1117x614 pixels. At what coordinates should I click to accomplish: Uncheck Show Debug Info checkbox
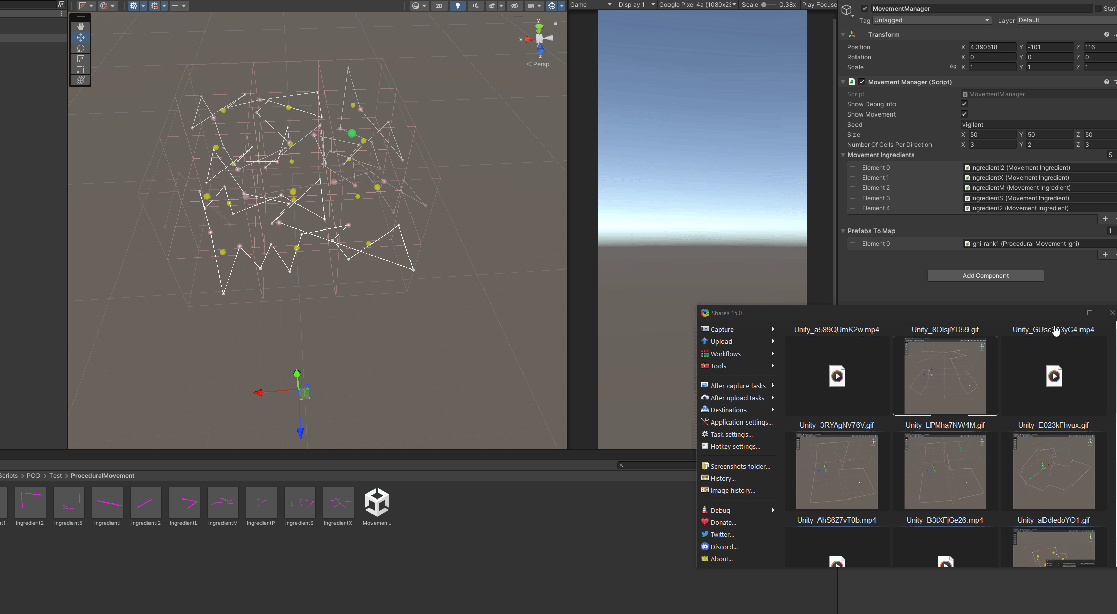click(964, 104)
